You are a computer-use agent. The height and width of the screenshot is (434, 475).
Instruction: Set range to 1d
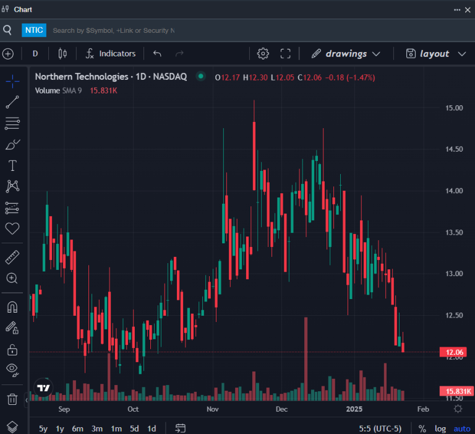click(152, 428)
